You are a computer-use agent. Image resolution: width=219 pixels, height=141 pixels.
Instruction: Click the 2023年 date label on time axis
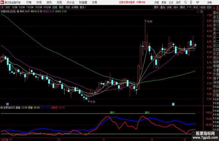[x=5, y=140]
